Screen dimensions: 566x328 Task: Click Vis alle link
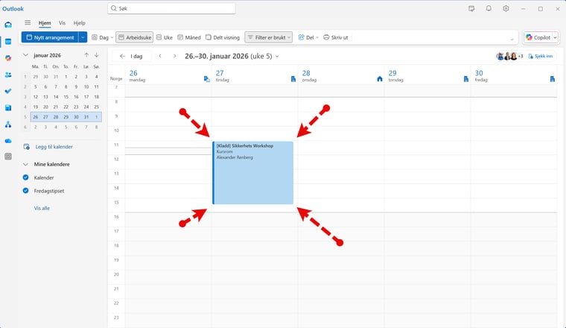click(x=42, y=208)
